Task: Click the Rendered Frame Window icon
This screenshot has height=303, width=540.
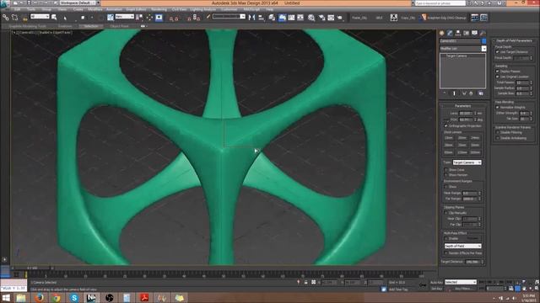Action: 331,18
